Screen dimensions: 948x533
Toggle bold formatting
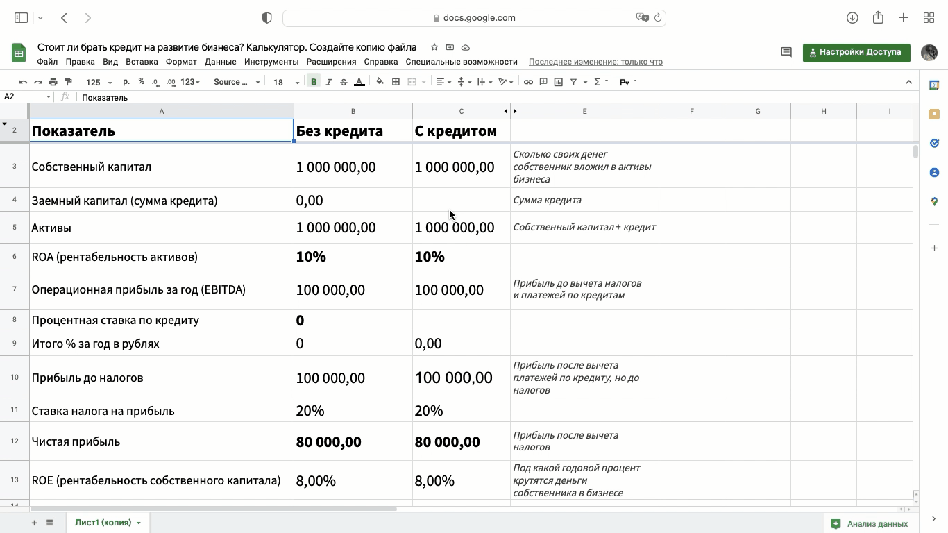pyautogui.click(x=314, y=82)
